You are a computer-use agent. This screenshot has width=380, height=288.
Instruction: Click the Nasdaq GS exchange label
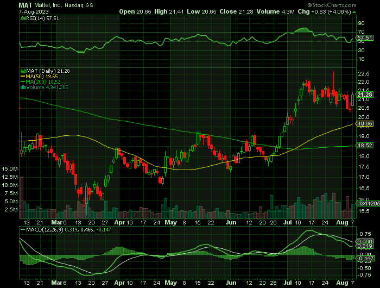(79, 5)
